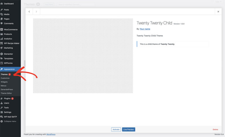The width and height of the screenshot is (225, 137).
Task: Close the theme details overlay
Action: [218, 12]
